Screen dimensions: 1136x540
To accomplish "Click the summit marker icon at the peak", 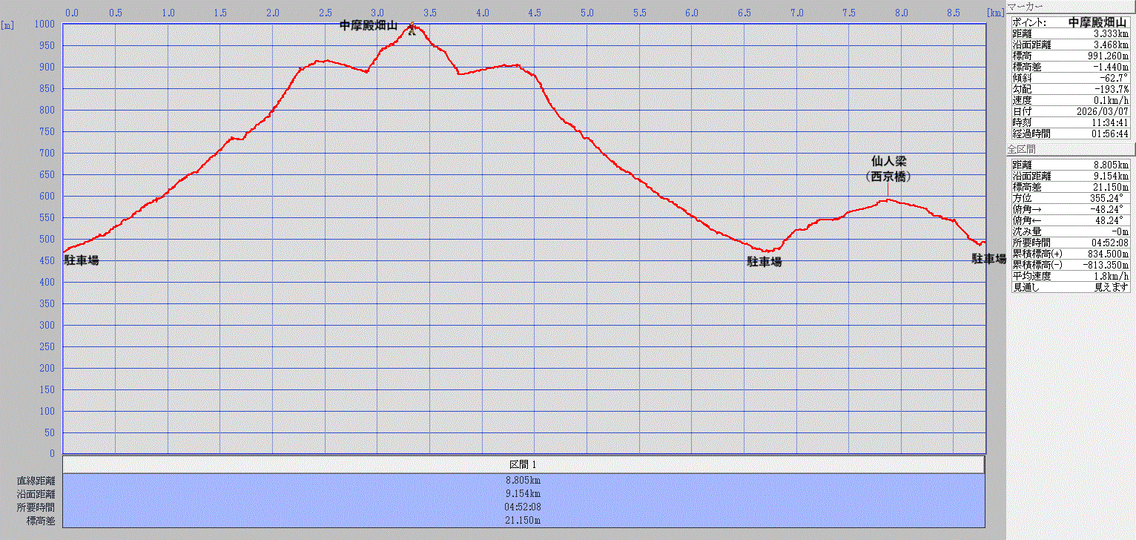I will (412, 29).
